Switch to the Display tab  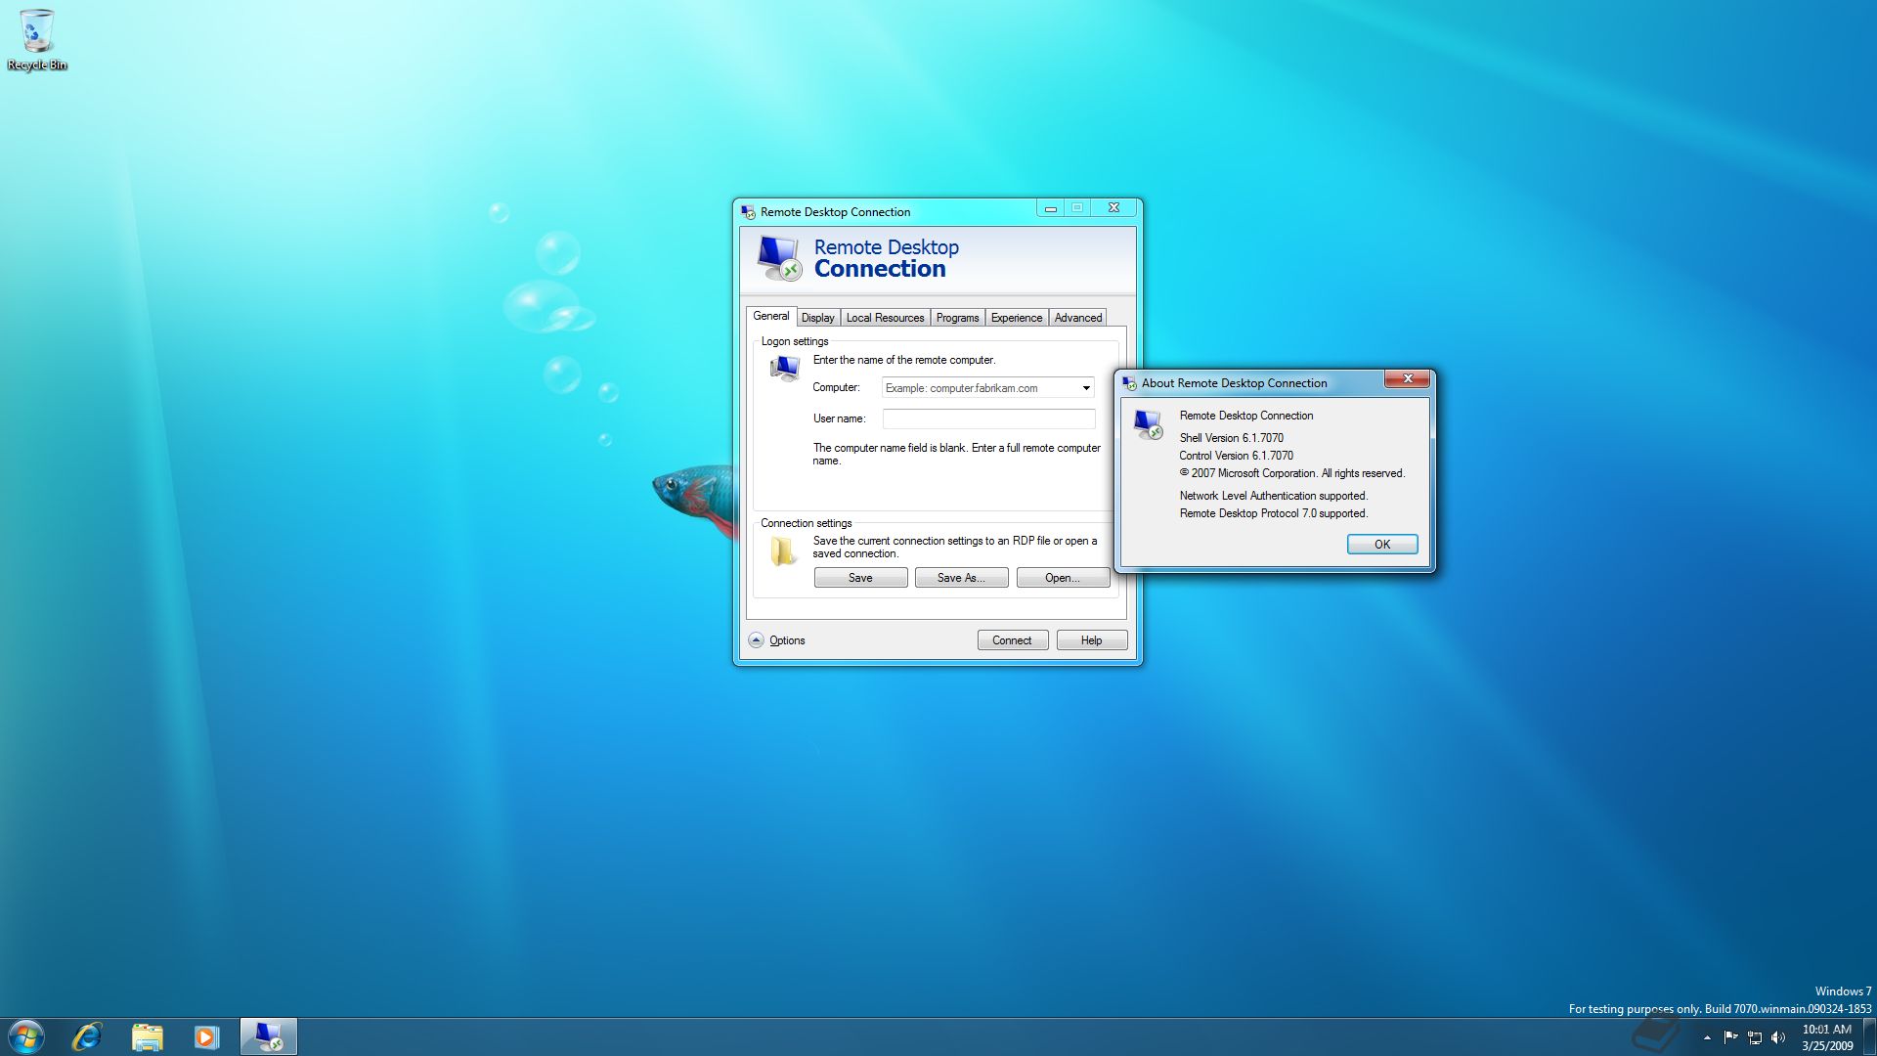click(817, 318)
